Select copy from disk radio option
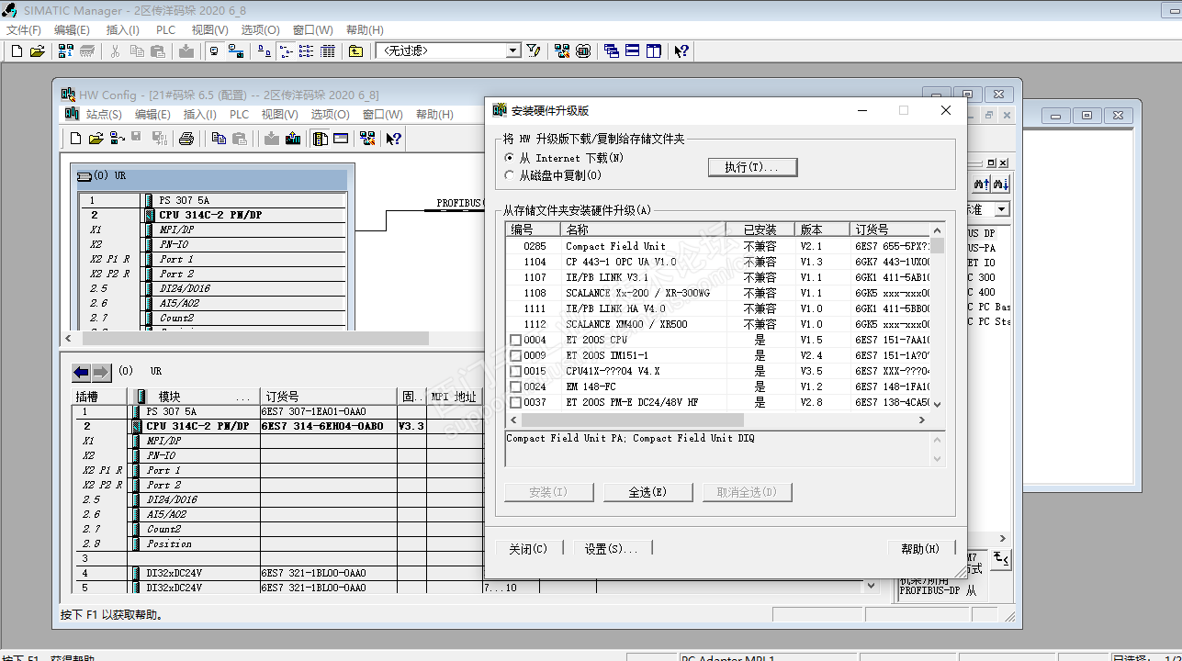Image resolution: width=1182 pixels, height=661 pixels. point(510,175)
